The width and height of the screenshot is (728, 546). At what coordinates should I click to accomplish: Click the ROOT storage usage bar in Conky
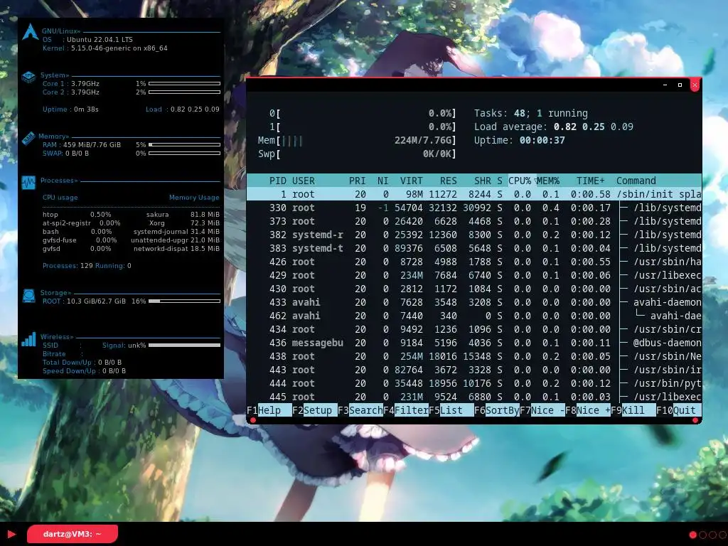pos(184,301)
